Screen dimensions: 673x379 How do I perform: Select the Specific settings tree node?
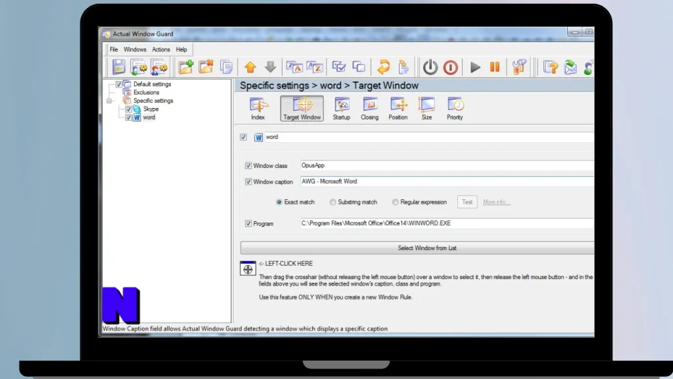(x=153, y=101)
